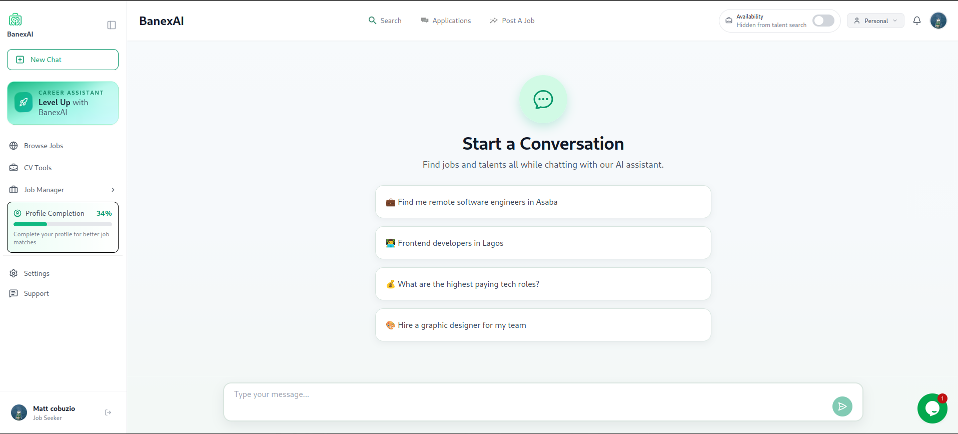Click 'Hidden from talent search' status text
958x434 pixels.
[771, 25]
